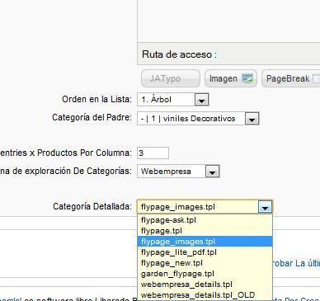Open the Categoría del Padre dropdown arrow
This screenshot has height=301, width=320.
point(252,119)
